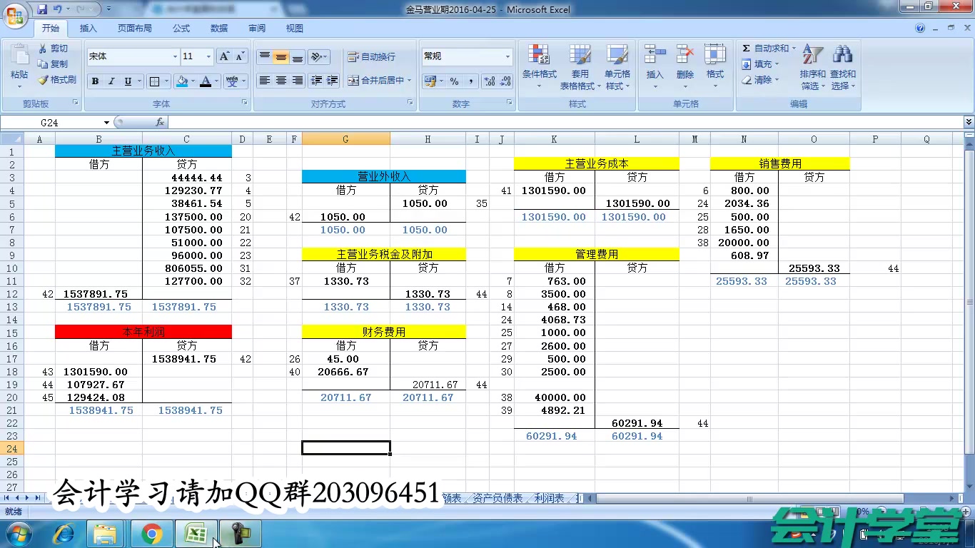Click the 复制 copy button
The image size is (975, 548).
click(54, 64)
